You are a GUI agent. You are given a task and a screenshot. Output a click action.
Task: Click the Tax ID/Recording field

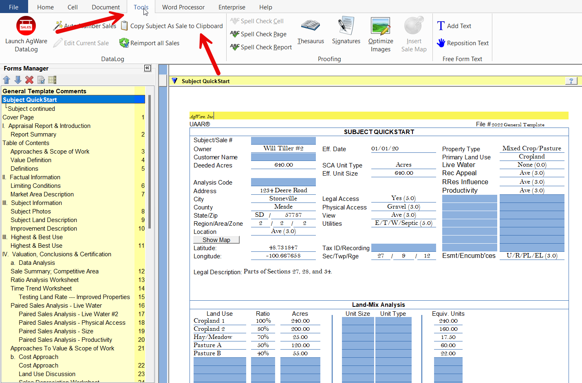tap(403, 248)
